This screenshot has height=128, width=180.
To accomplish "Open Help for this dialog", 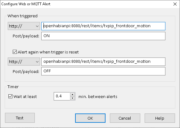I will (x=160, y=118).
